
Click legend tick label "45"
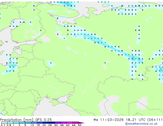click(x=74, y=125)
